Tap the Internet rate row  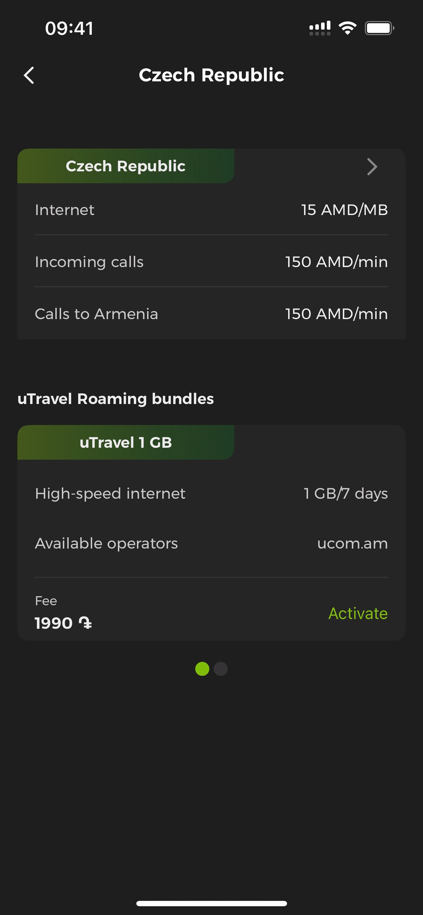pyautogui.click(x=211, y=210)
